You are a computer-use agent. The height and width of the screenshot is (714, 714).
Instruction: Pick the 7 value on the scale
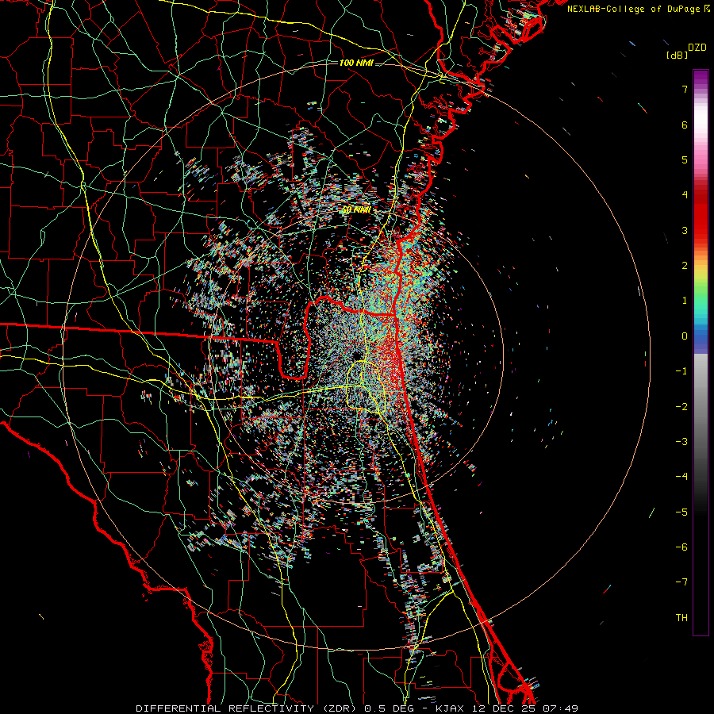coord(685,89)
